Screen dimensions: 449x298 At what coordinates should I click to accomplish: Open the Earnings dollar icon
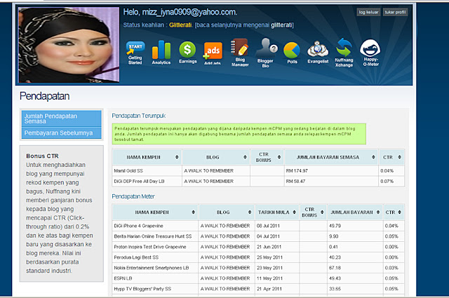tap(187, 53)
